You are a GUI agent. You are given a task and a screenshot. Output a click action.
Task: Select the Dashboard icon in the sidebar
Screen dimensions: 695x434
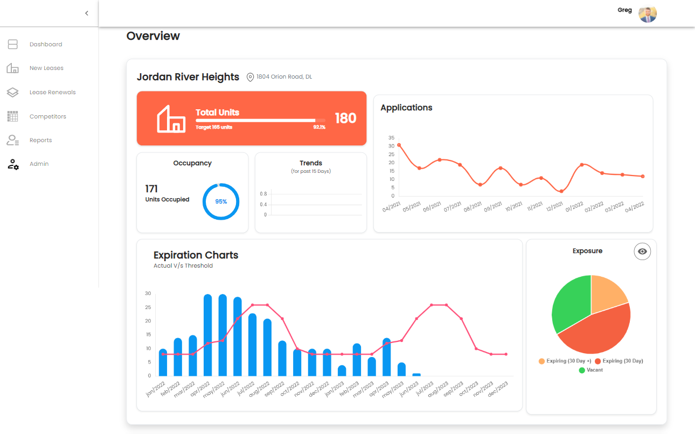pyautogui.click(x=12, y=44)
